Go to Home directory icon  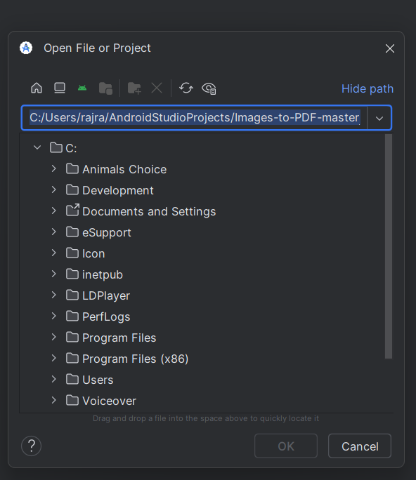(37, 88)
